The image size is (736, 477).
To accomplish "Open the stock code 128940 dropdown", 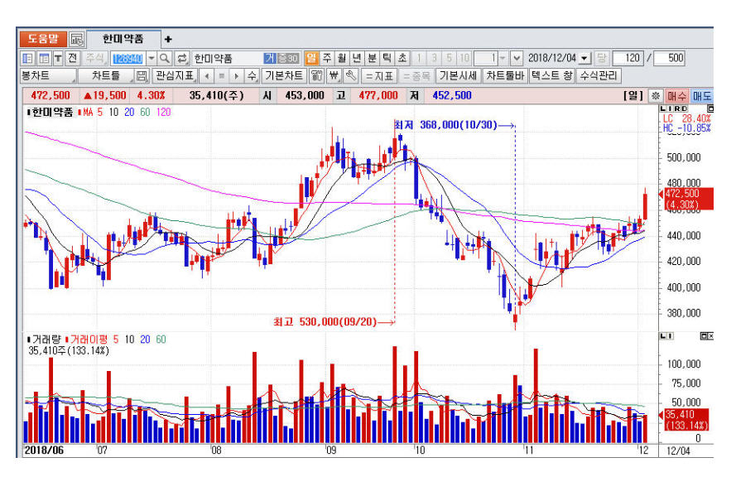I will (x=151, y=59).
